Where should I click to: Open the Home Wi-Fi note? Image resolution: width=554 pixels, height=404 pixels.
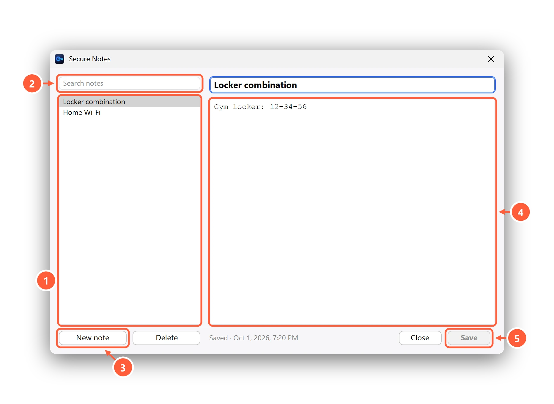130,112
